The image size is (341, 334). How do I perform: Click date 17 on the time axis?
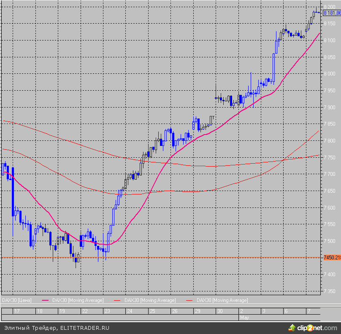17,311
